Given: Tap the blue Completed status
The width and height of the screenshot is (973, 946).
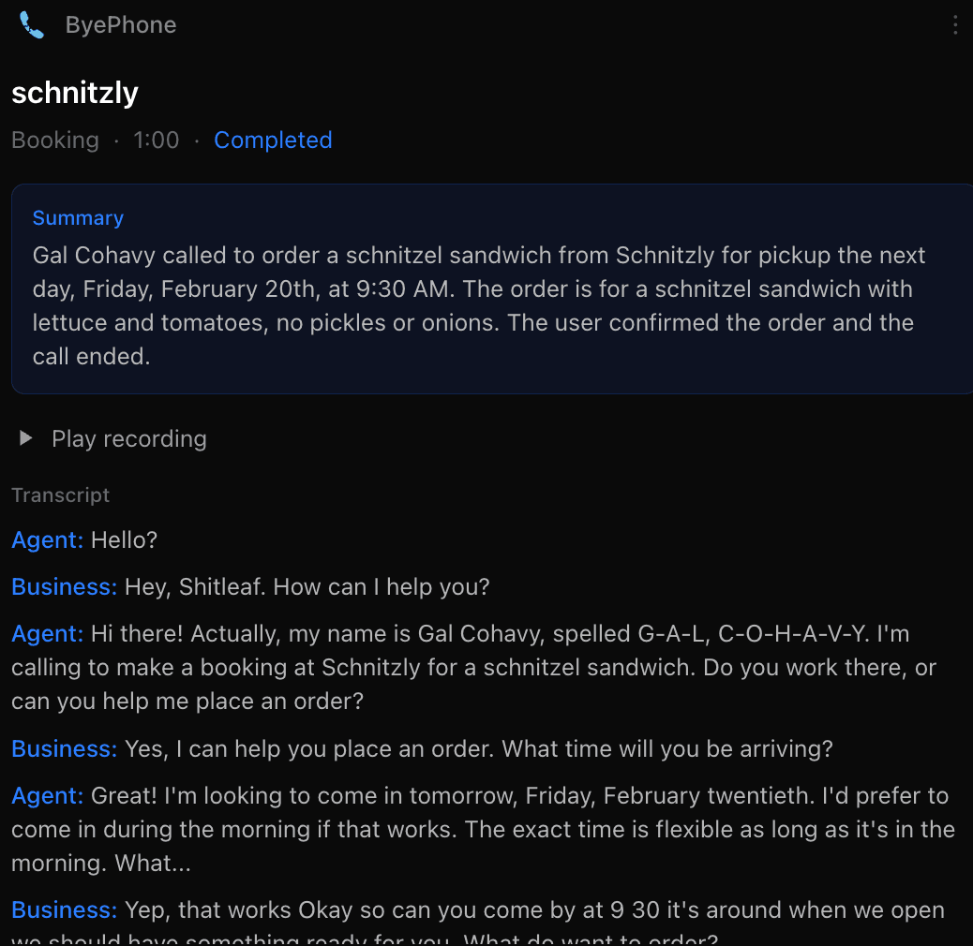Looking at the screenshot, I should pyautogui.click(x=273, y=140).
